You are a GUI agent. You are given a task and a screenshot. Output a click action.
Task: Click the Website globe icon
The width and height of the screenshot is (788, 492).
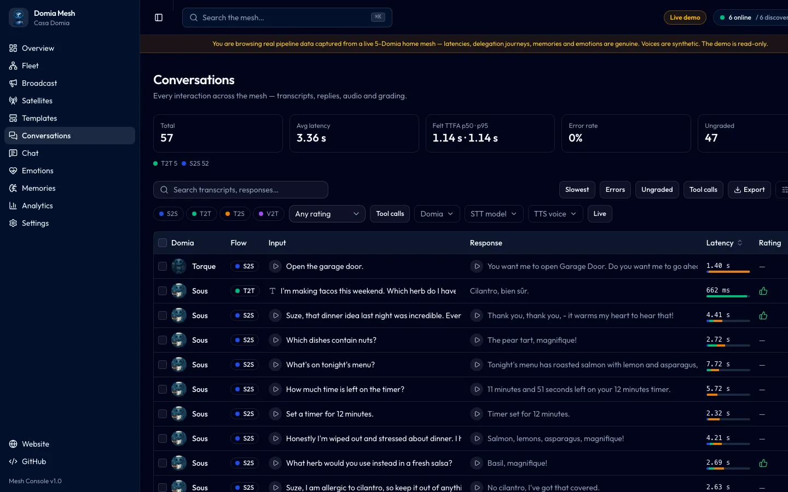tap(13, 444)
